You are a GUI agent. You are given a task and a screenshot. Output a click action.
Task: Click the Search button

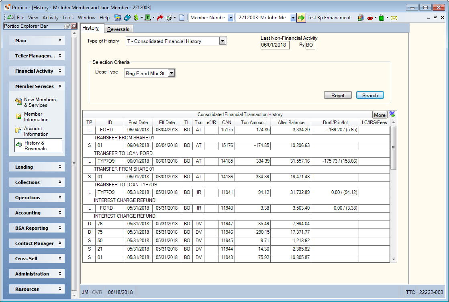click(370, 95)
